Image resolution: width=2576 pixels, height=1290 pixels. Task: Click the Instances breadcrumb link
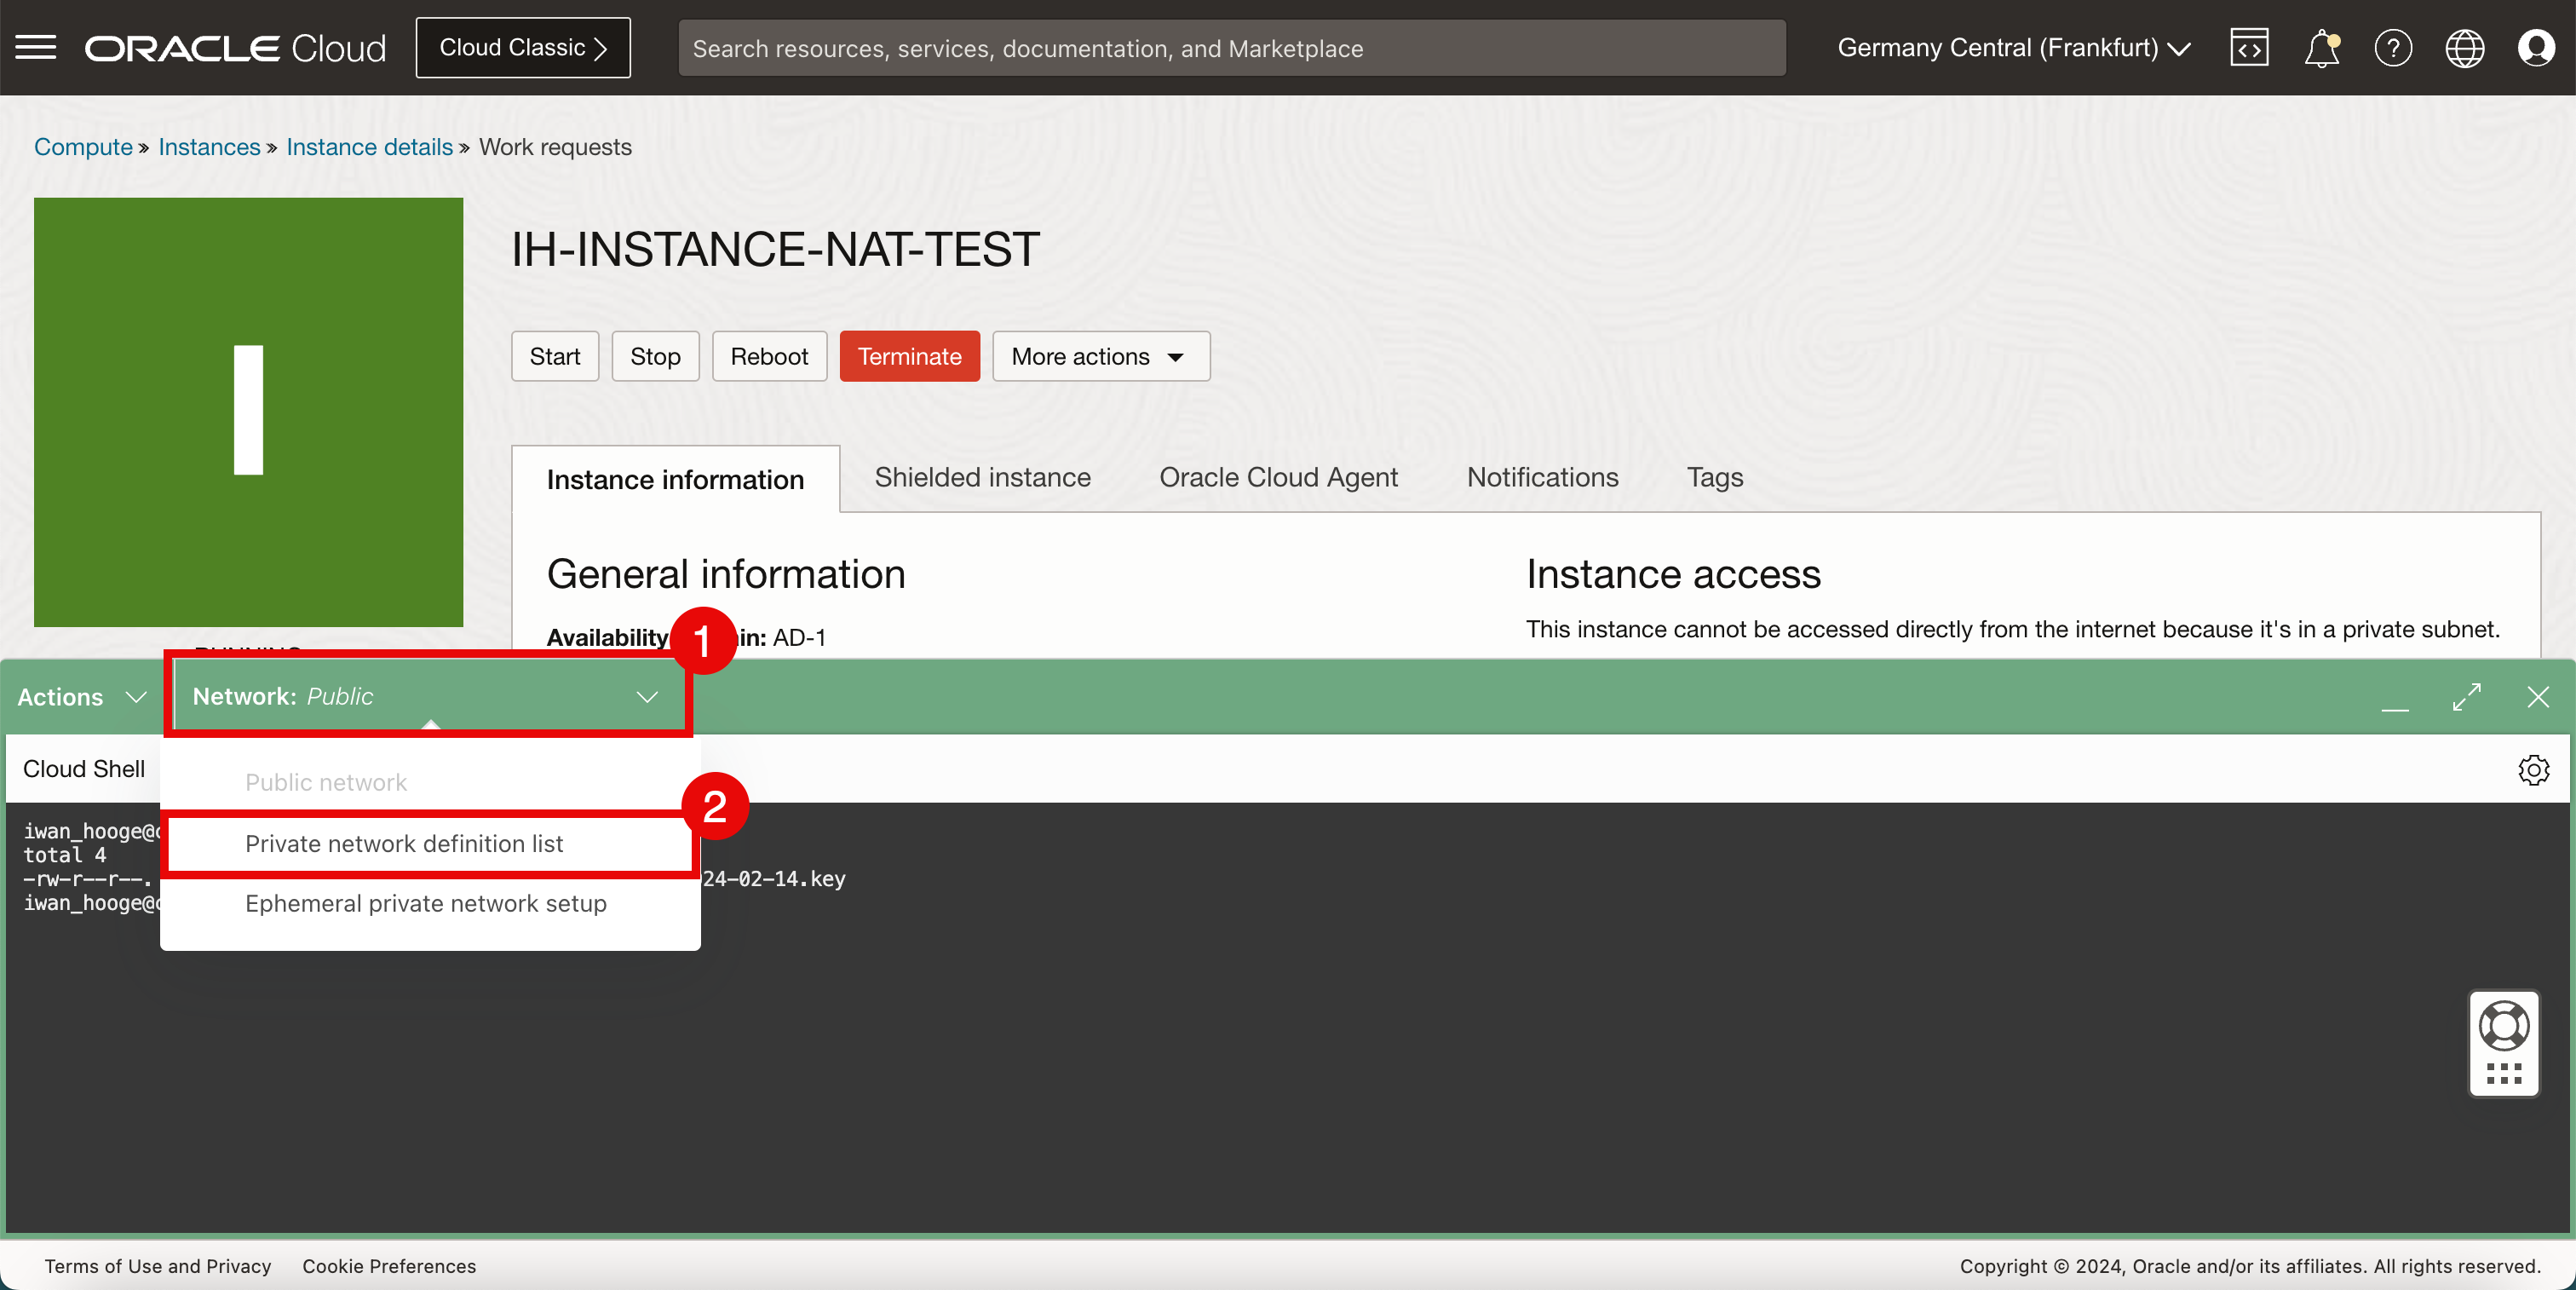(209, 147)
